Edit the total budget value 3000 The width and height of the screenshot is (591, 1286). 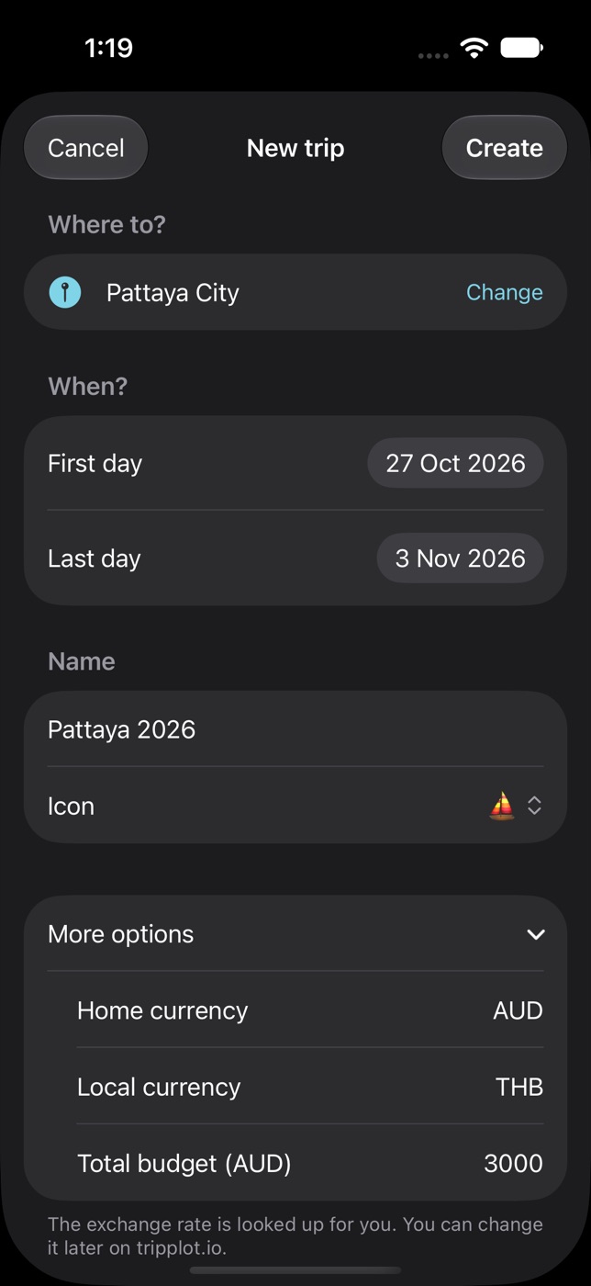click(513, 1164)
